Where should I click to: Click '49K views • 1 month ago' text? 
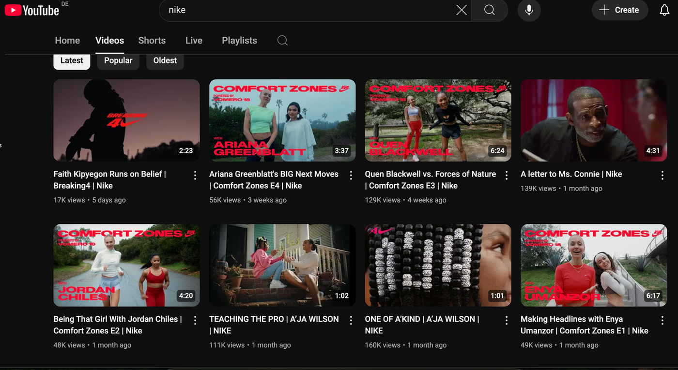559,345
